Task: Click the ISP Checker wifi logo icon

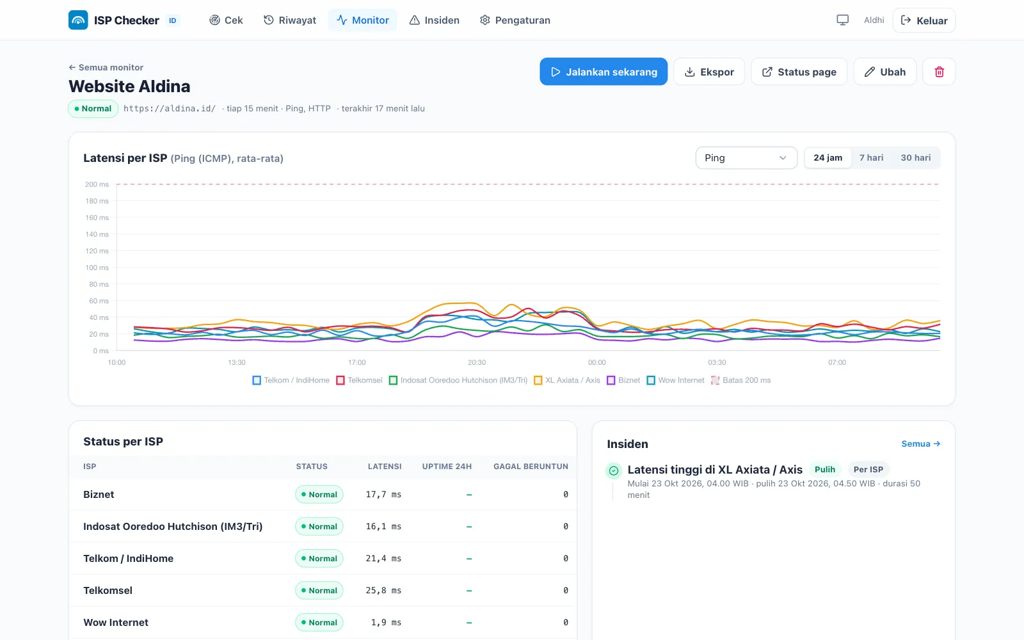Action: pyautogui.click(x=78, y=20)
